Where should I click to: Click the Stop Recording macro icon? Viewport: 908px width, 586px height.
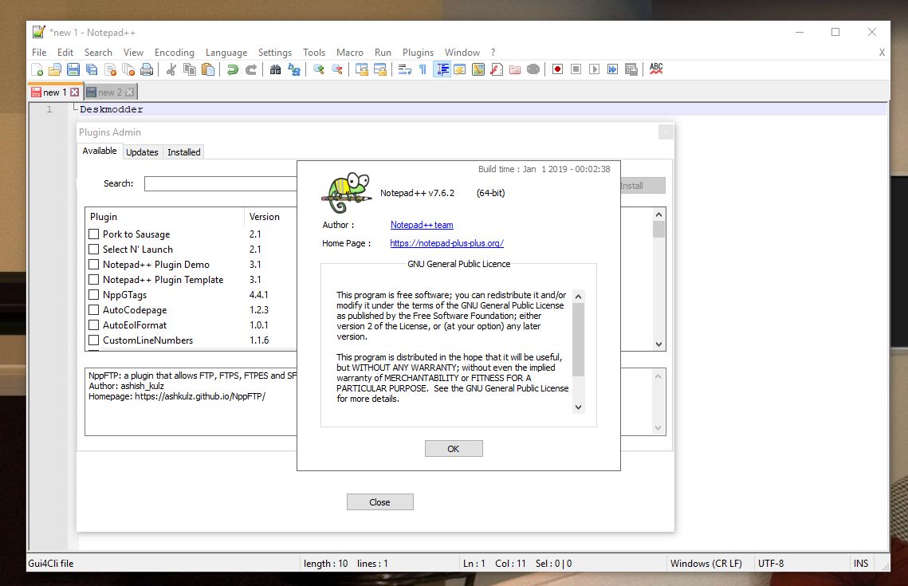[576, 69]
